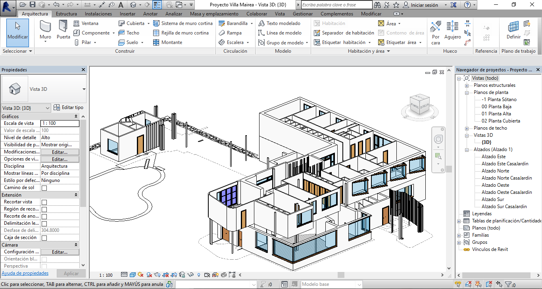The height and width of the screenshot is (289, 542).
Task: Click Editar button for Modificaciones
Action: (x=60, y=152)
